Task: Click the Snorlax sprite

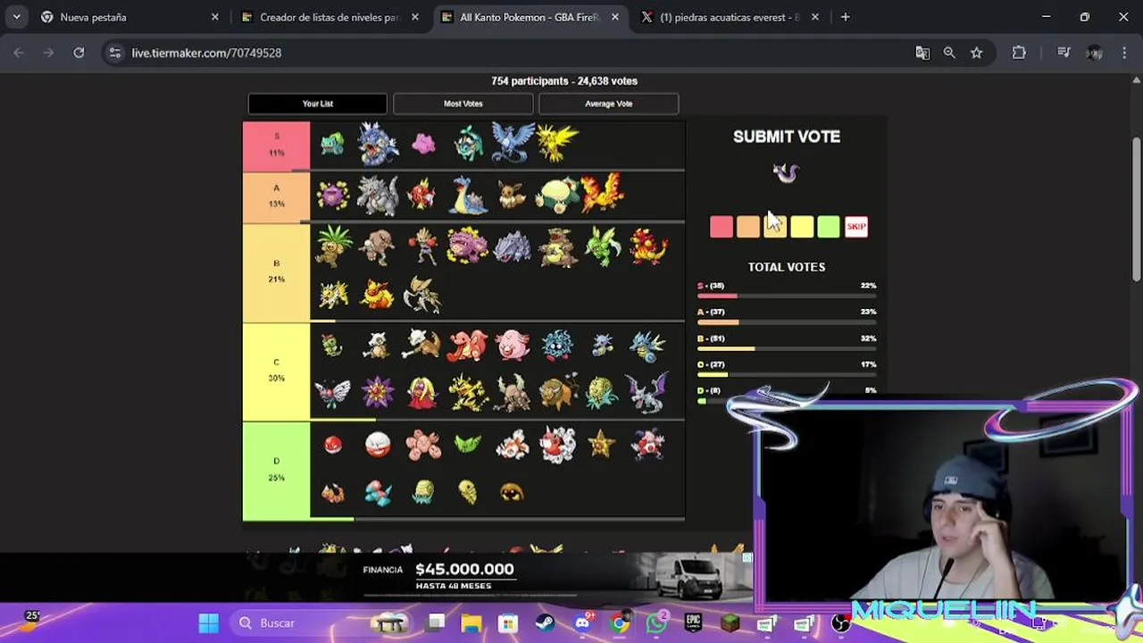Action: point(558,195)
